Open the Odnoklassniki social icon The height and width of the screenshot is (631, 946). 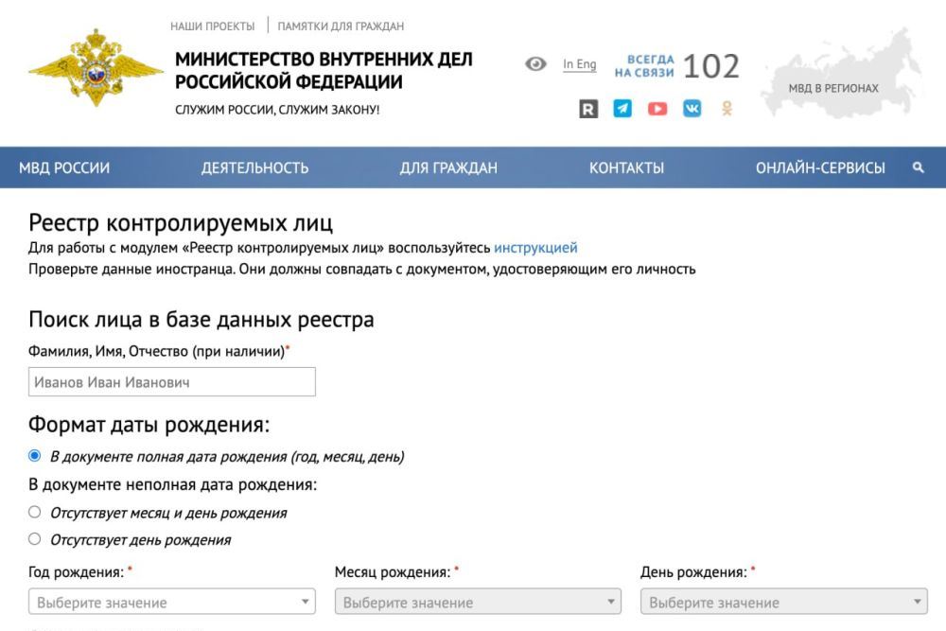point(727,109)
